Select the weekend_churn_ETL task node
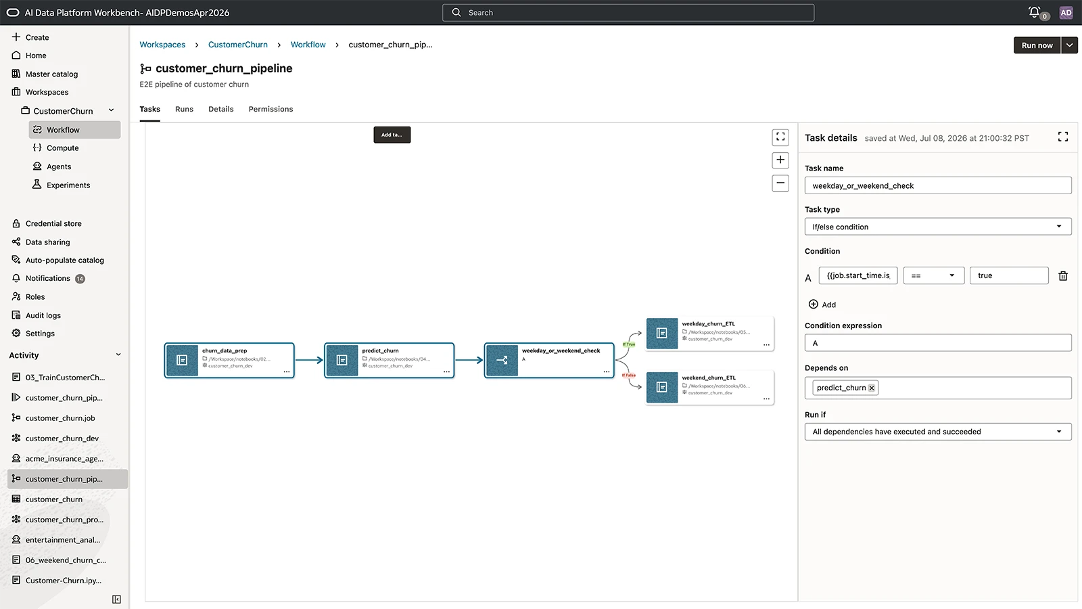Viewport: 1082px width, 609px height. 709,388
